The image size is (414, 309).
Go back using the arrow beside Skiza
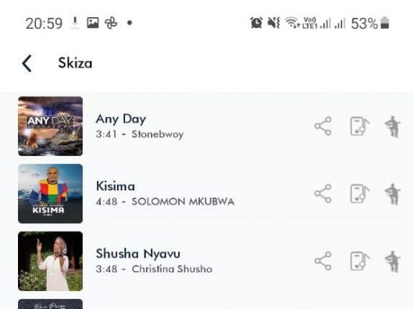pyautogui.click(x=27, y=63)
